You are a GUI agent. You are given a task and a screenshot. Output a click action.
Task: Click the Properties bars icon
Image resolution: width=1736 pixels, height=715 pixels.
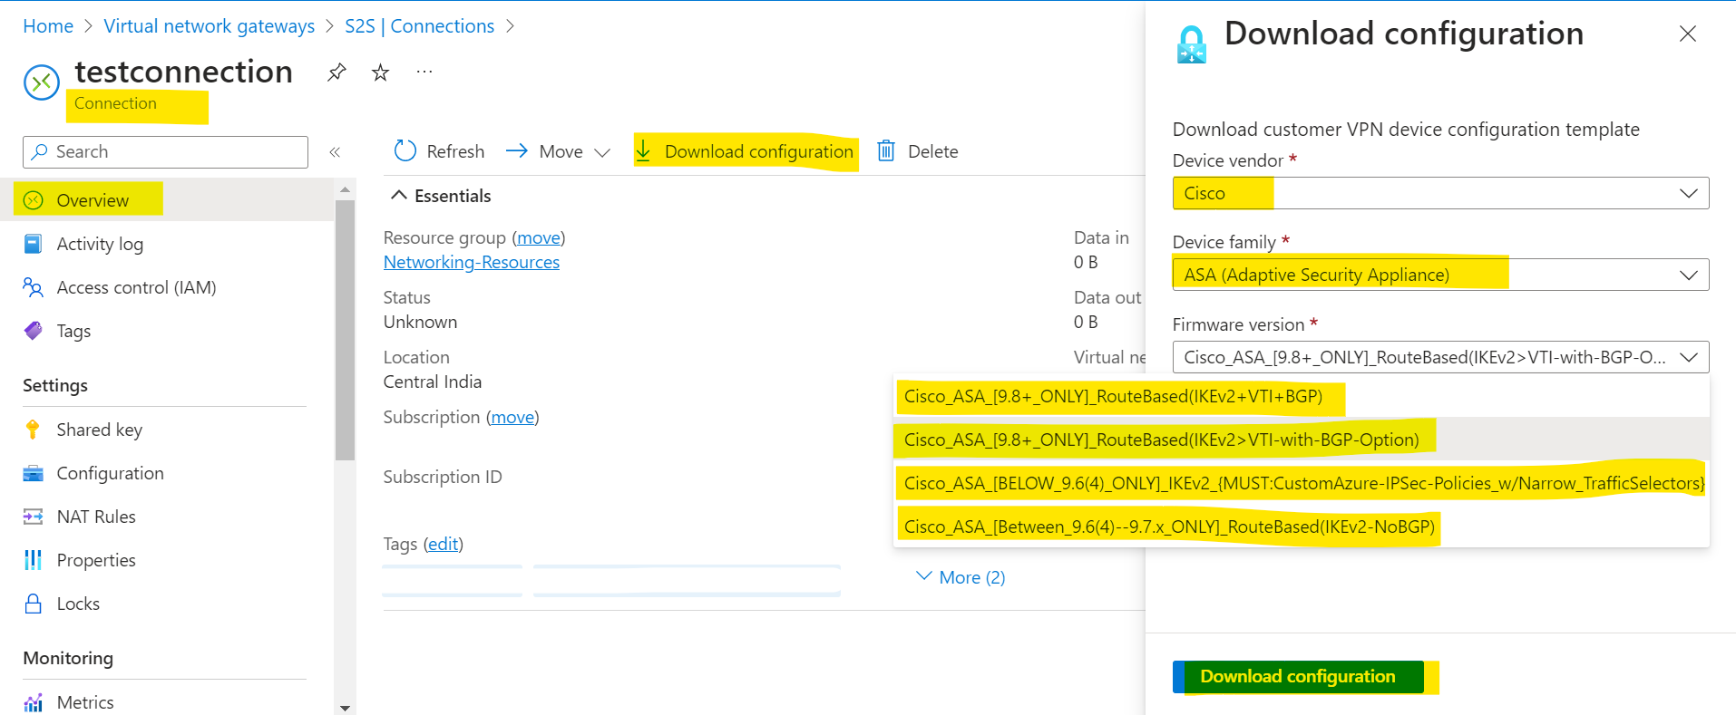(33, 560)
